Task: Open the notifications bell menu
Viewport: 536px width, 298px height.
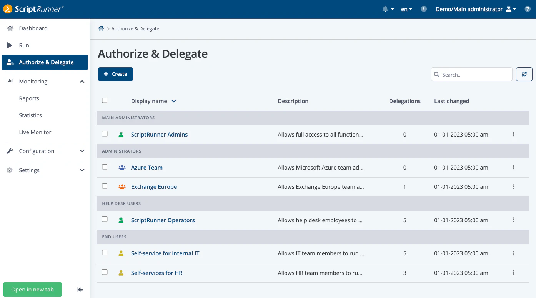Action: 388,9
